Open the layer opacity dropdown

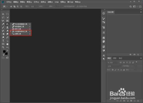pyautogui.click(x=136, y=66)
